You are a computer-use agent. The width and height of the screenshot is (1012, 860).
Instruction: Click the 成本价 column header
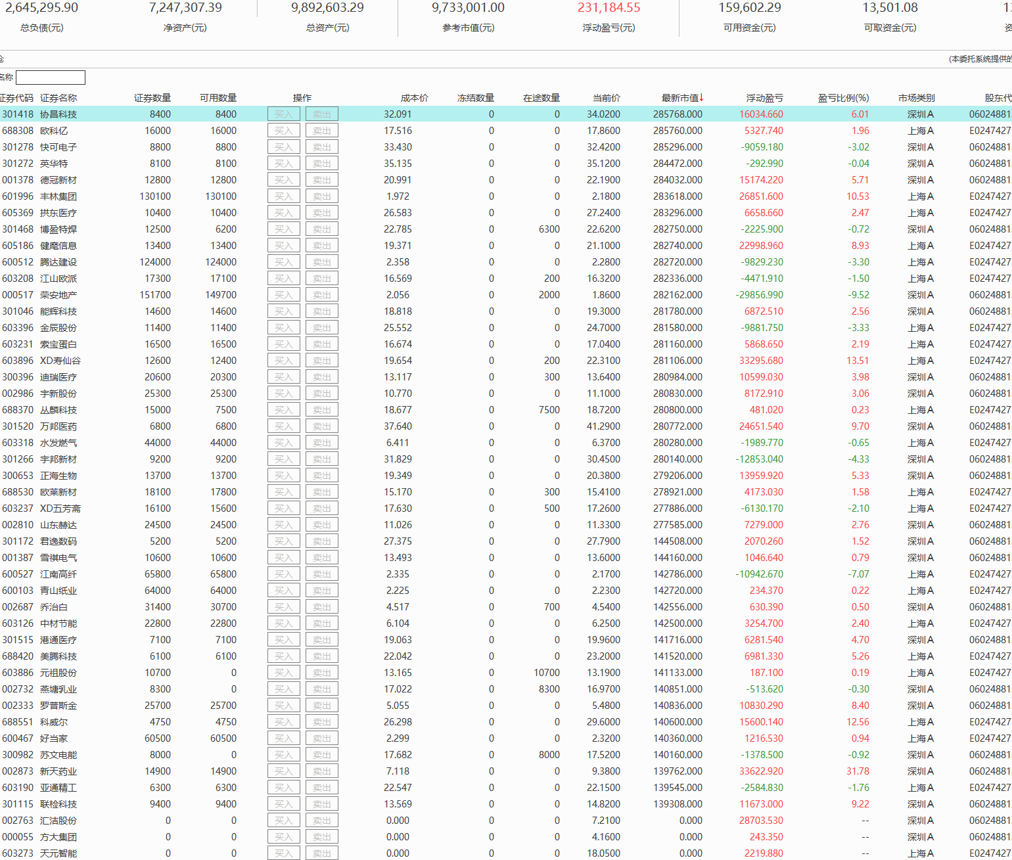pyautogui.click(x=414, y=98)
